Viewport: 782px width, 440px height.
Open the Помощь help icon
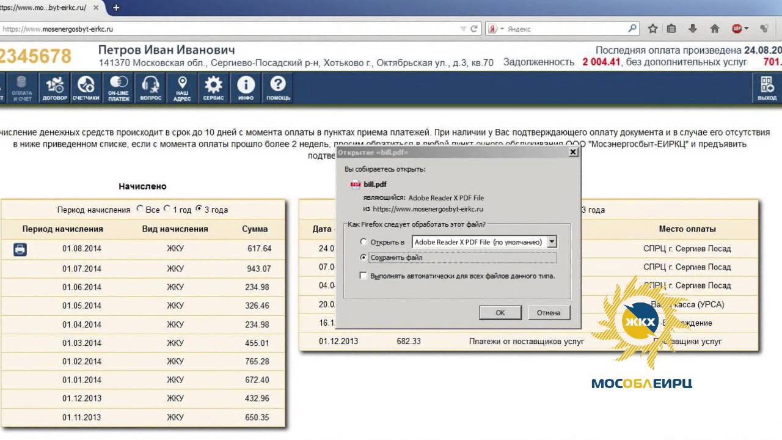coord(278,88)
